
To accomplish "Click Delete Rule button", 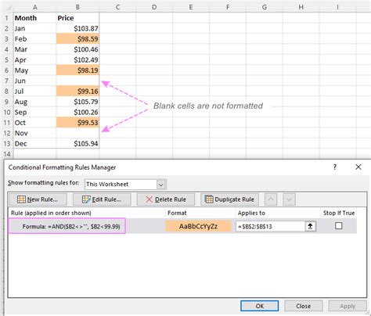I will point(166,199).
